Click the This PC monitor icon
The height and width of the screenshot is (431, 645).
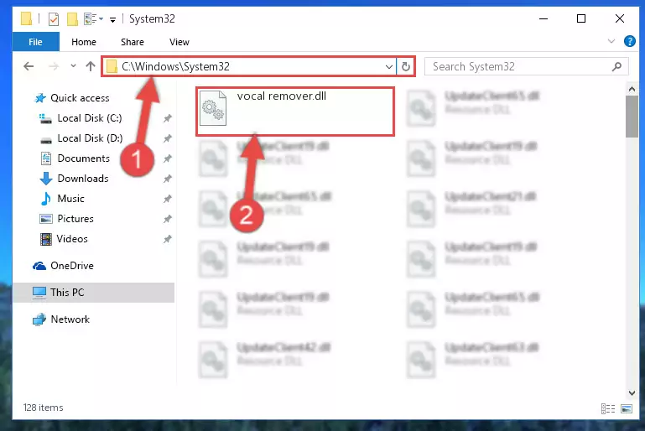[39, 293]
